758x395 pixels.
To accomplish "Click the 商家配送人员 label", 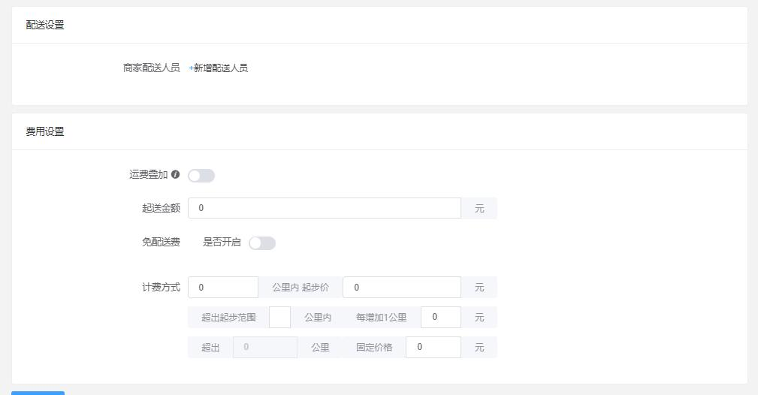I will [x=151, y=68].
